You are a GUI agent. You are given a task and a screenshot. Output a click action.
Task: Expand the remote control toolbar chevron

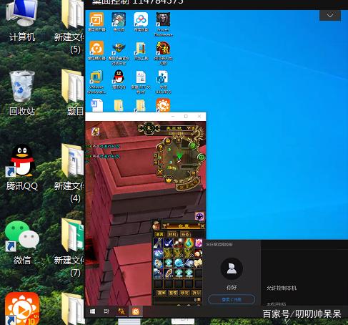tap(330, 16)
